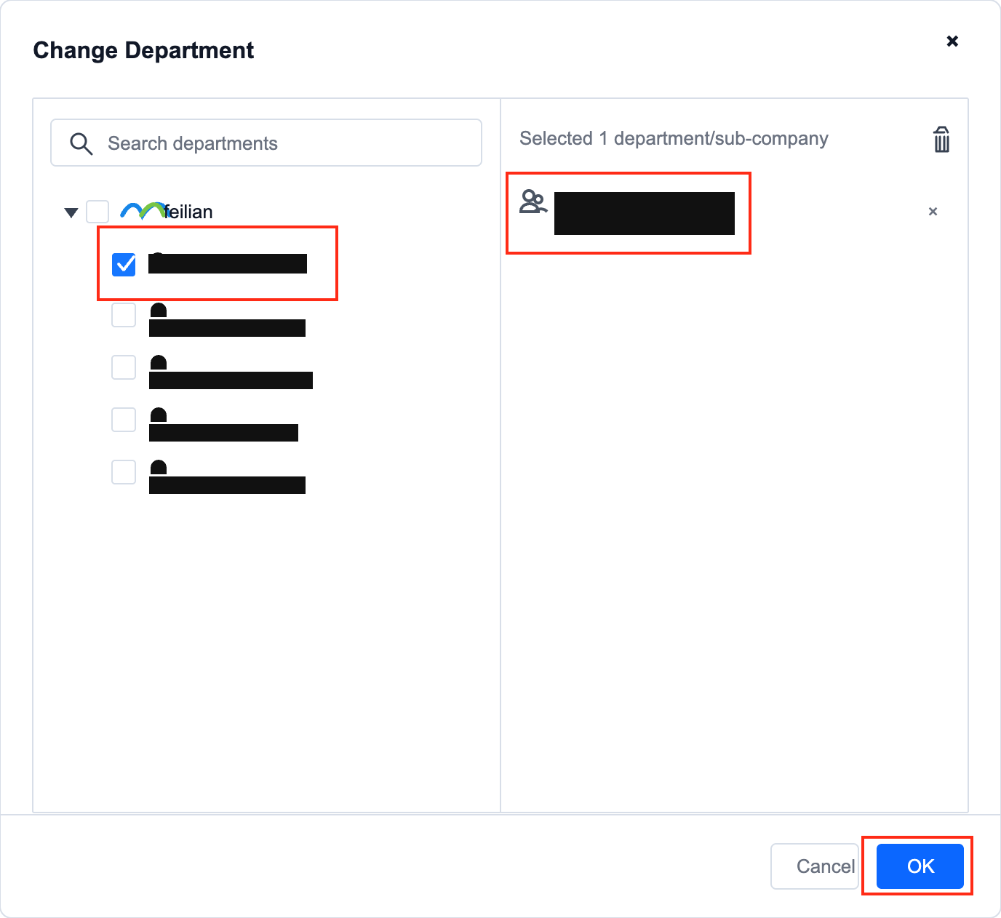Uncheck the ticked first department checkbox

pos(124,264)
